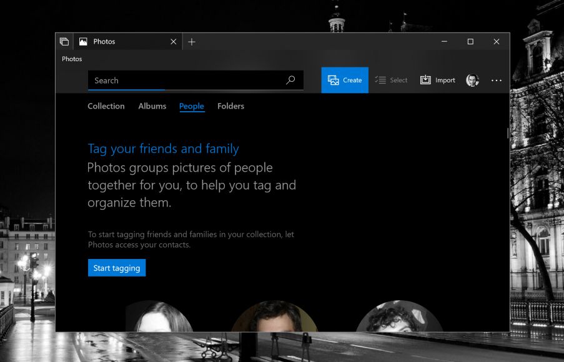Image resolution: width=564 pixels, height=362 pixels.
Task: Open the See more ellipsis menu
Action: pyautogui.click(x=497, y=81)
